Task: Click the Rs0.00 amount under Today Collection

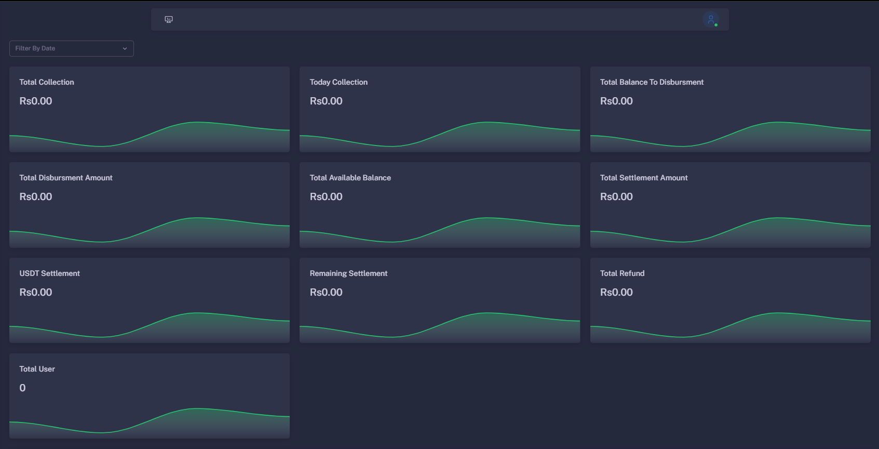Action: (x=326, y=101)
